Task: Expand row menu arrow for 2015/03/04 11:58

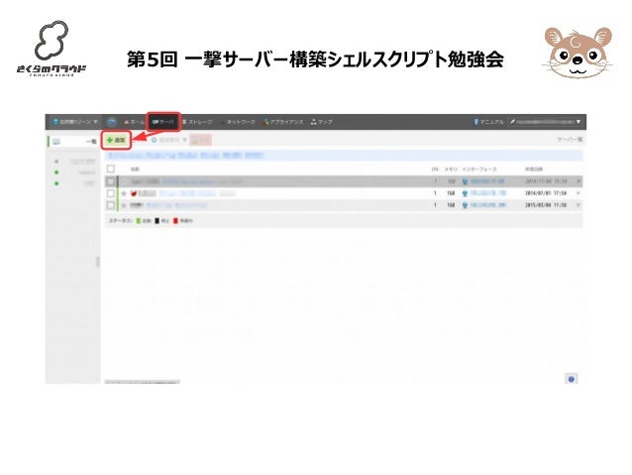Action: point(578,205)
